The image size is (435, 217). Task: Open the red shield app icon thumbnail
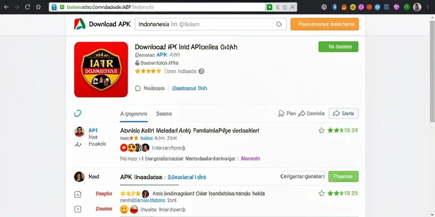101,70
